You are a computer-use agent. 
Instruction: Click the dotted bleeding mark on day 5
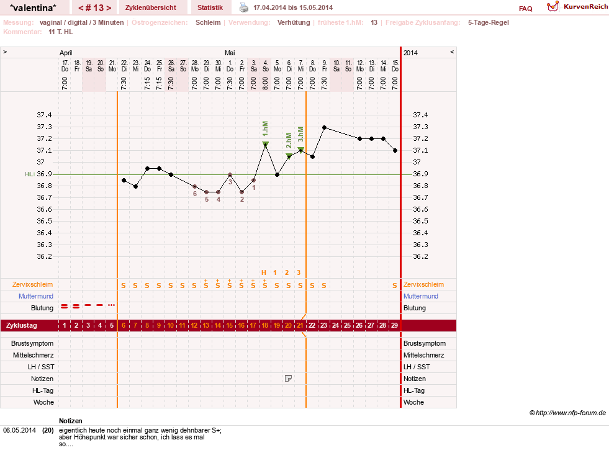click(x=112, y=305)
